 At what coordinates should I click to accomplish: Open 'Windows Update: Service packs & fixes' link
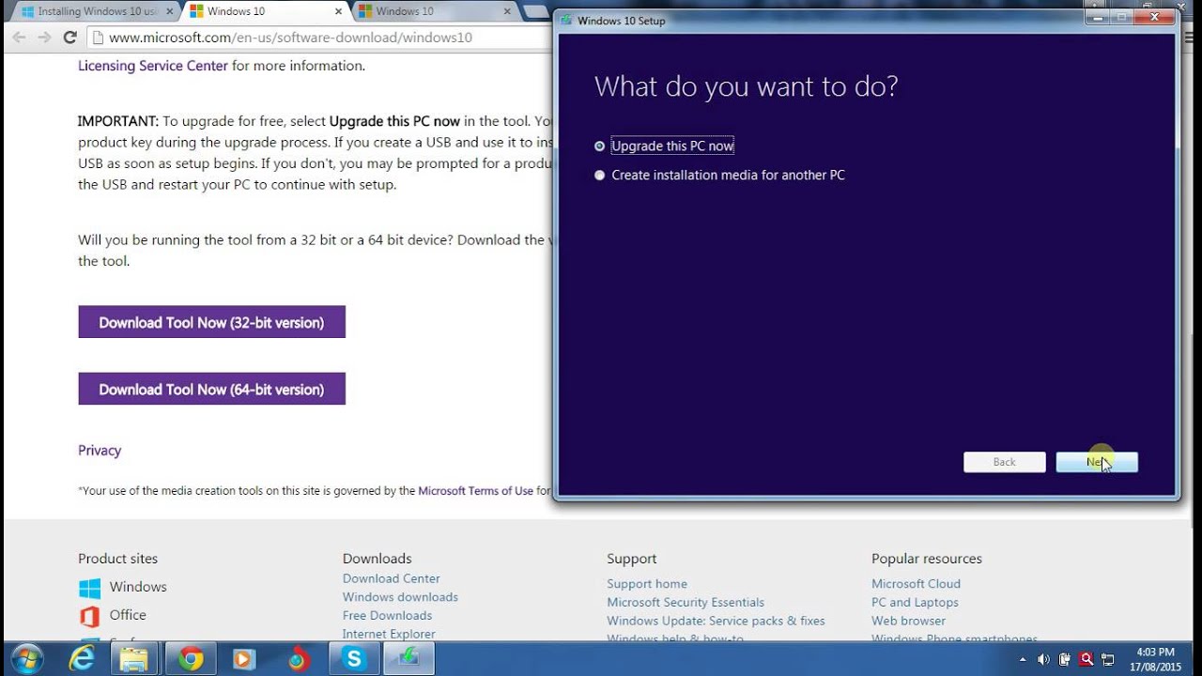[x=716, y=621]
